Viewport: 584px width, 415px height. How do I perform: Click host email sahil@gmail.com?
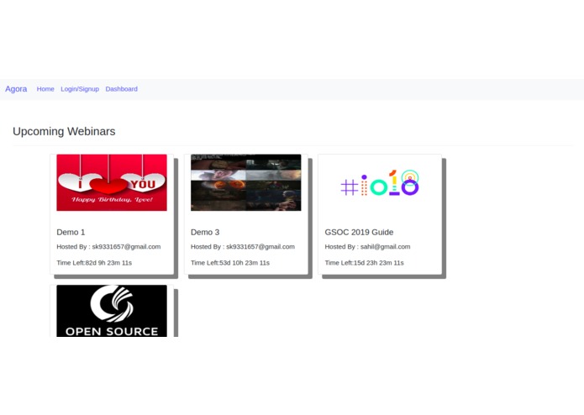click(385, 247)
